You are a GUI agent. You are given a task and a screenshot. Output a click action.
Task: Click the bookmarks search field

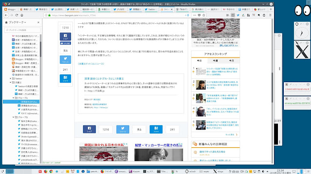pyautogui.click(x=22, y=30)
